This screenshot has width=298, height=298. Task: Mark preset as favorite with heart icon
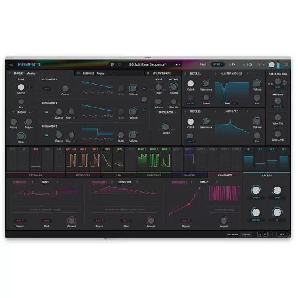[x=120, y=64]
